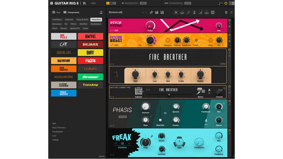Select the 'Buzz The Fuzz' preset entry

[59, 127]
